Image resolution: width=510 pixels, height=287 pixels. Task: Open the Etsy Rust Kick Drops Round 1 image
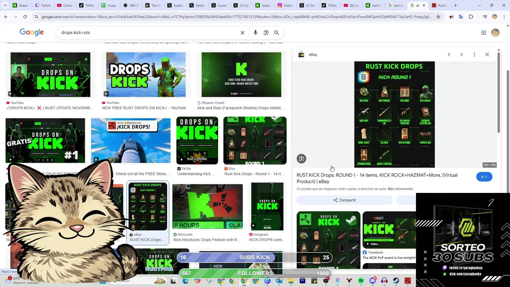point(255,140)
